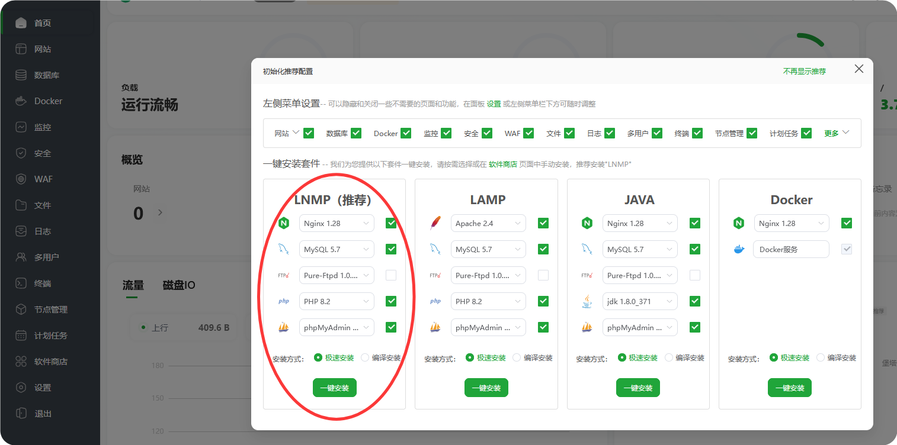Click the 网站 website icon in sidebar
The height and width of the screenshot is (445, 897).
[x=21, y=49]
